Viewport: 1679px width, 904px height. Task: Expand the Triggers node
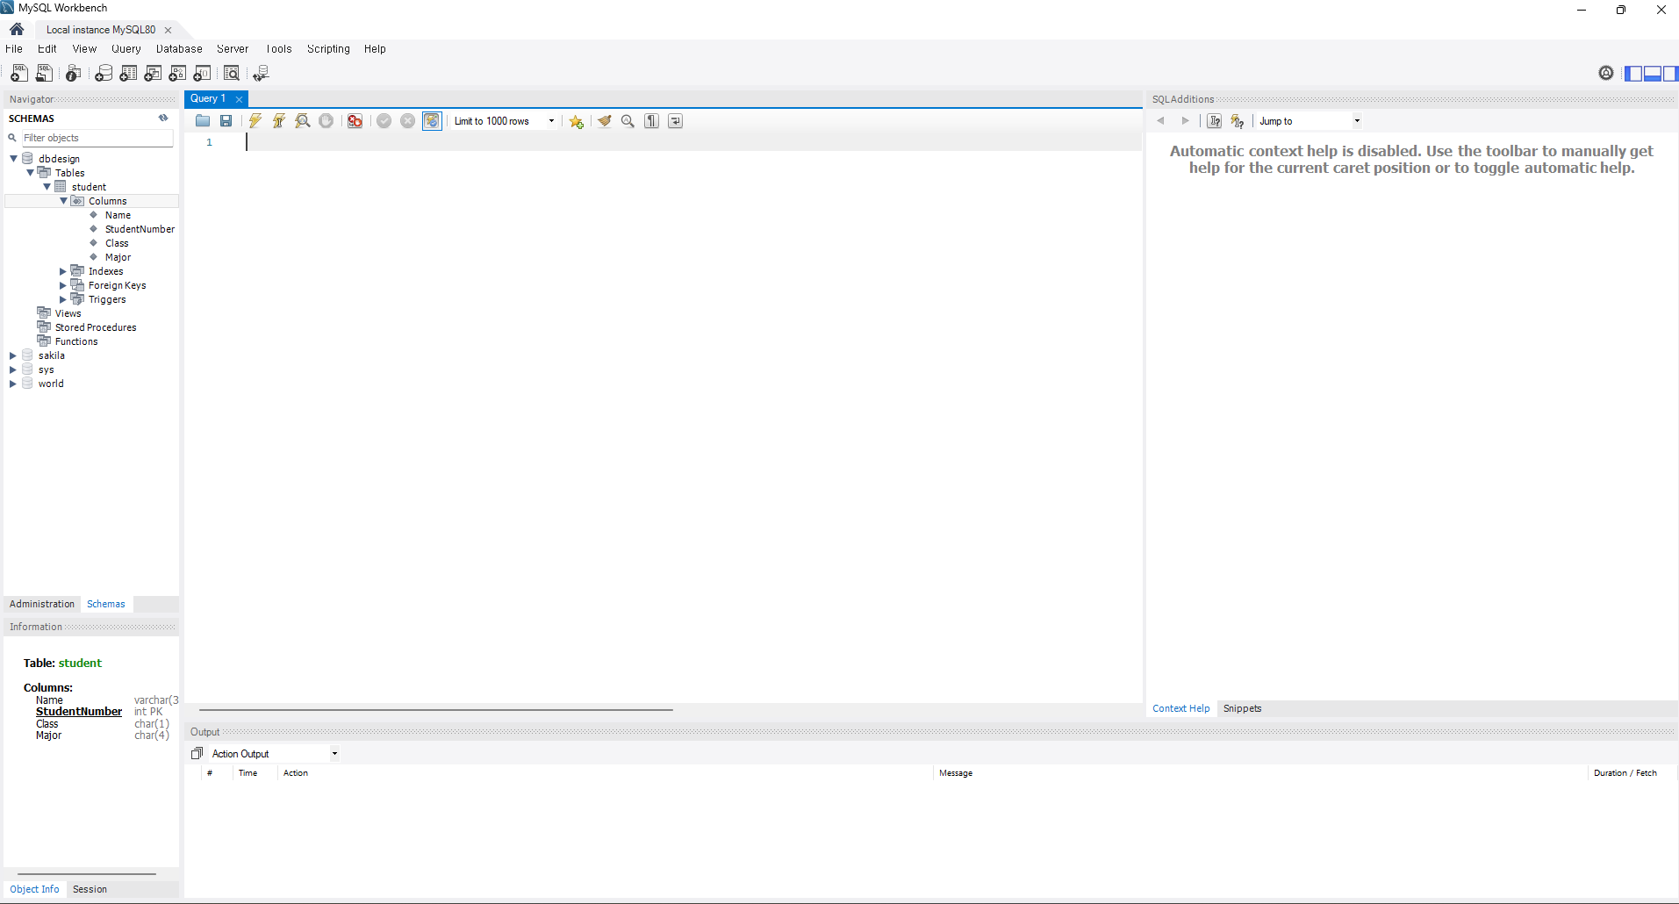[63, 299]
